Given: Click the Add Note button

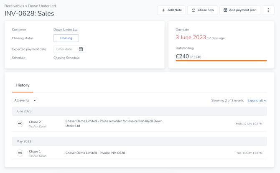Looking at the screenshot, I should click(171, 10).
